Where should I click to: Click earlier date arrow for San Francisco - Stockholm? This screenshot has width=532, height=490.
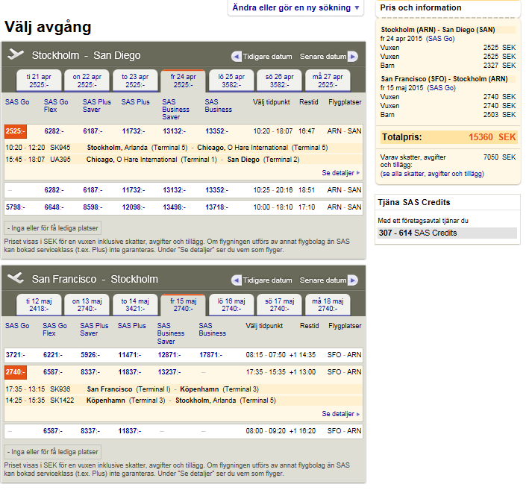click(x=236, y=280)
